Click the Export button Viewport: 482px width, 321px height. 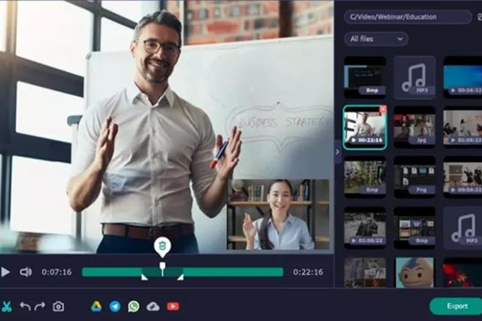pyautogui.click(x=457, y=306)
